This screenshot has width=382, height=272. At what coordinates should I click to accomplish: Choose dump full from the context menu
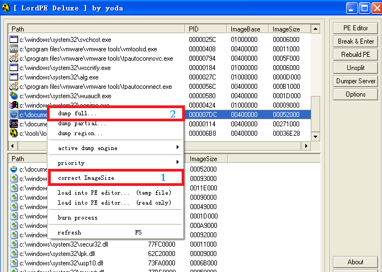(116, 114)
